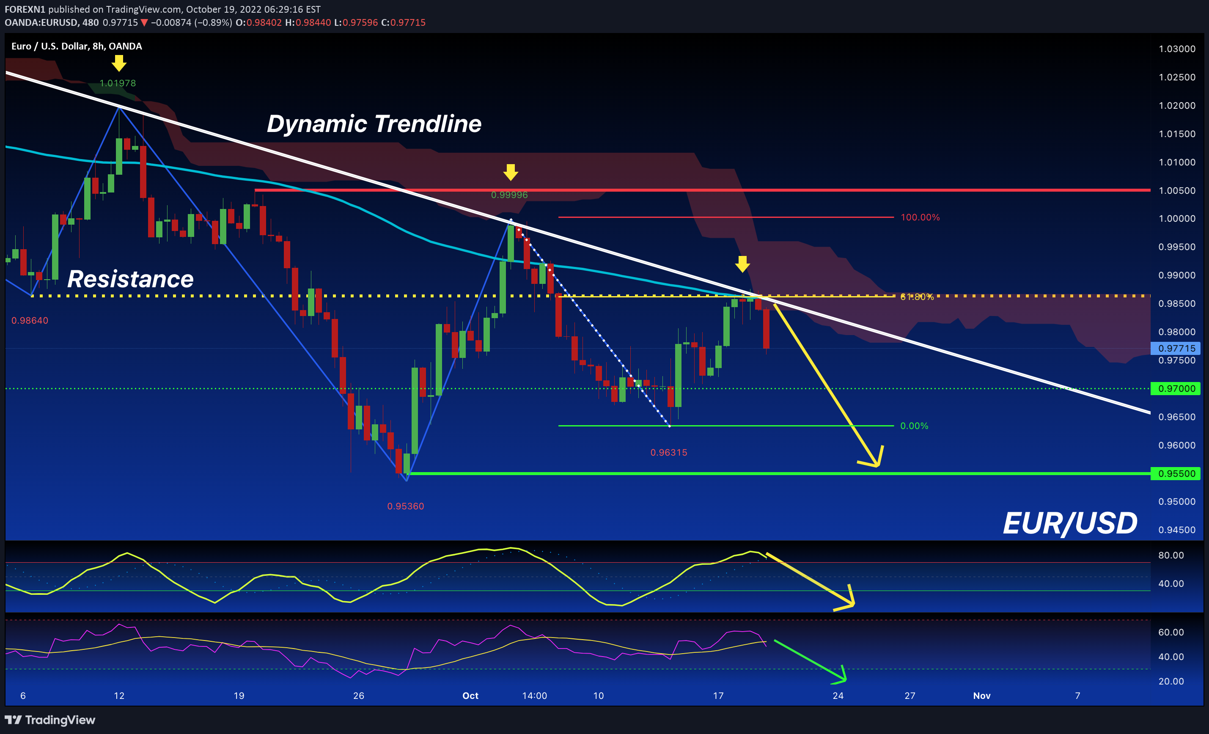1209x734 pixels.
Task: Click '1.03000' on the price axis
Action: (1176, 49)
